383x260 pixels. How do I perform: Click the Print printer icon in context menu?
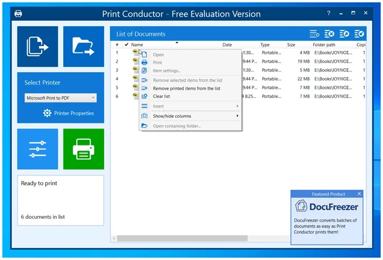pyautogui.click(x=144, y=63)
